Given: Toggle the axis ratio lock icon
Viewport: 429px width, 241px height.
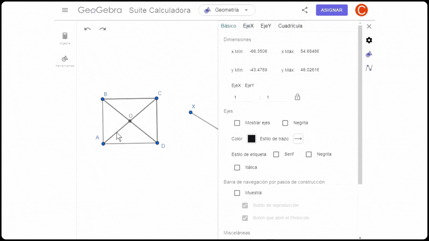Looking at the screenshot, I should pos(297,97).
